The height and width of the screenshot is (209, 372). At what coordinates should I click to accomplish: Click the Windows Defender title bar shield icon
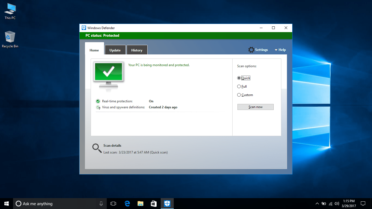click(84, 28)
